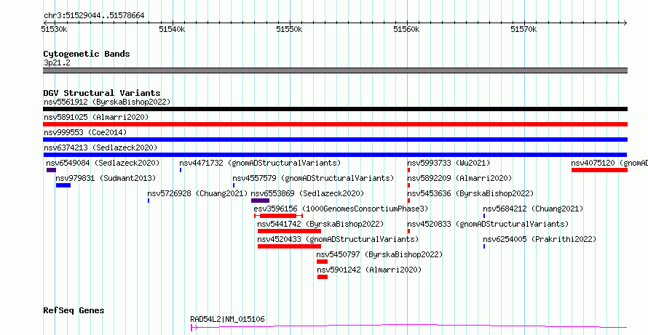Select the black nsv5561912 variant bar
This screenshot has height=335, width=648.
[335, 109]
